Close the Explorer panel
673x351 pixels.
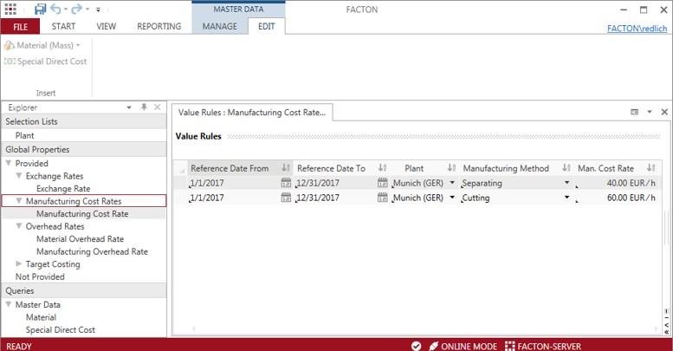(158, 107)
